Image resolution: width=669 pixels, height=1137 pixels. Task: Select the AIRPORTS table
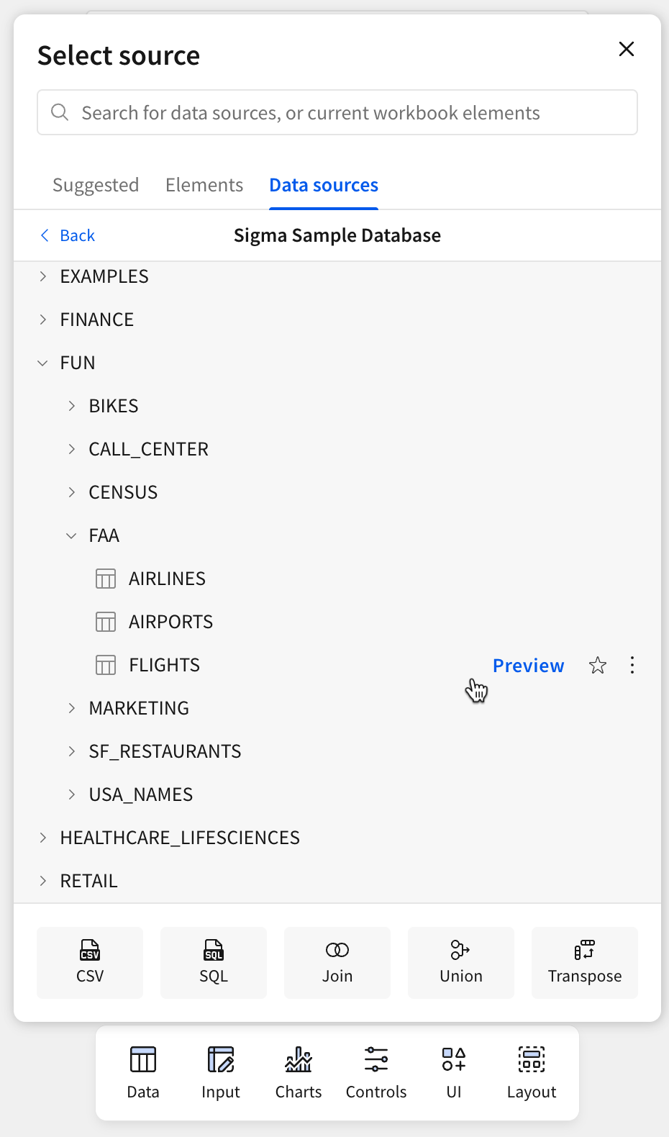(x=170, y=622)
